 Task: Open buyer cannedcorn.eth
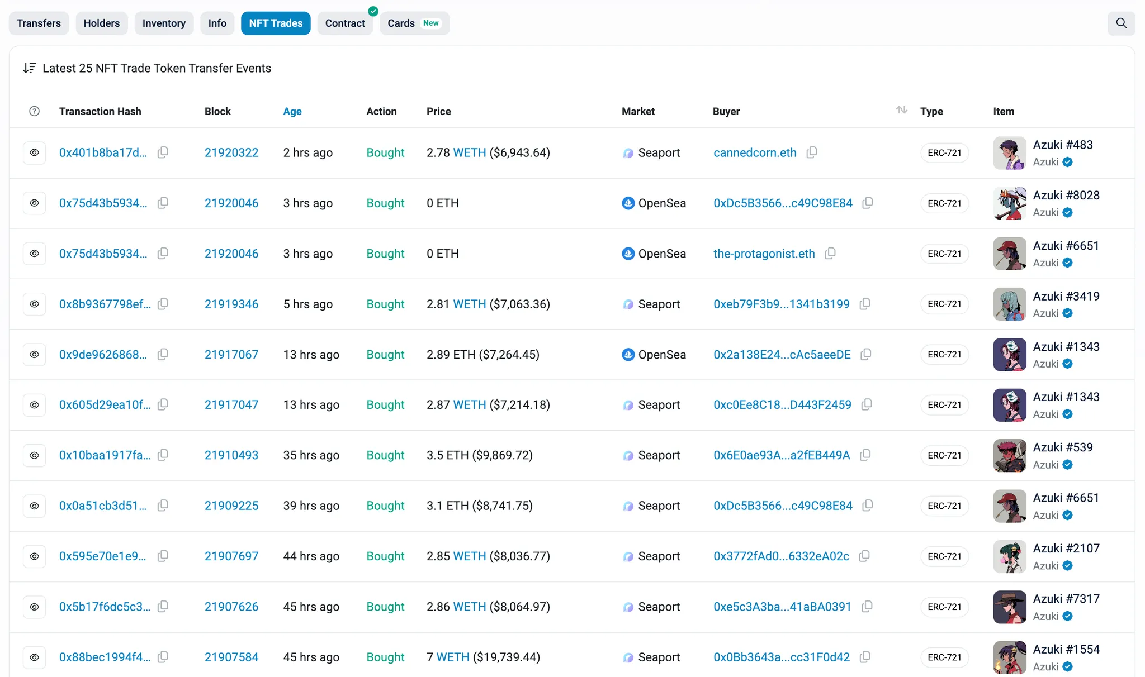(x=755, y=152)
